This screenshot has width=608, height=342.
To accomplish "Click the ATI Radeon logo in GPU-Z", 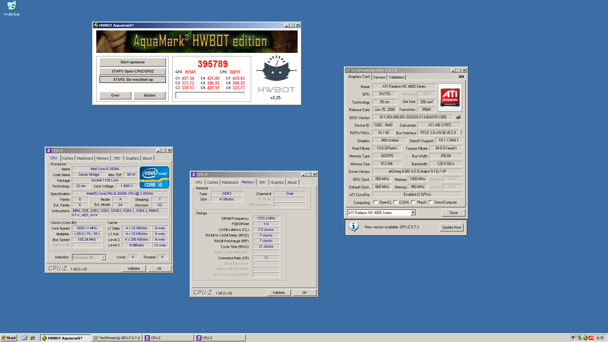I will [x=450, y=98].
